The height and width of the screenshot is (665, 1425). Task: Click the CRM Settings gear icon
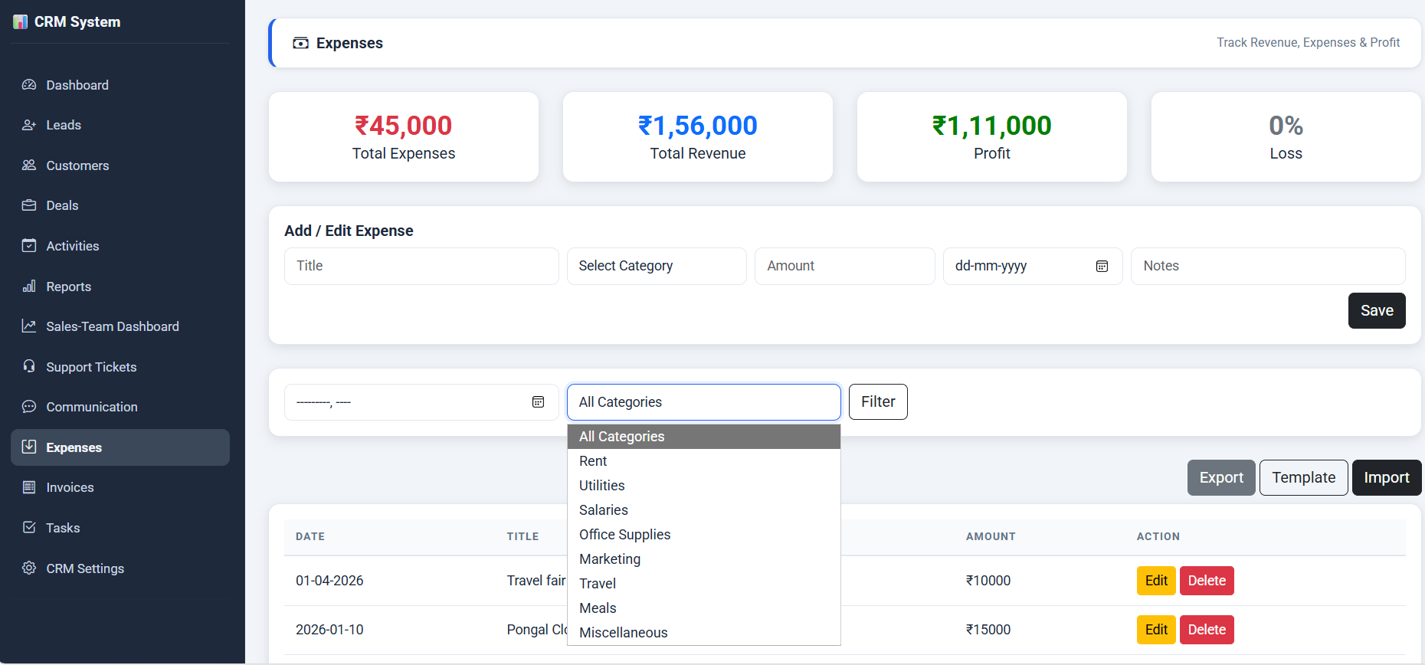tap(29, 568)
